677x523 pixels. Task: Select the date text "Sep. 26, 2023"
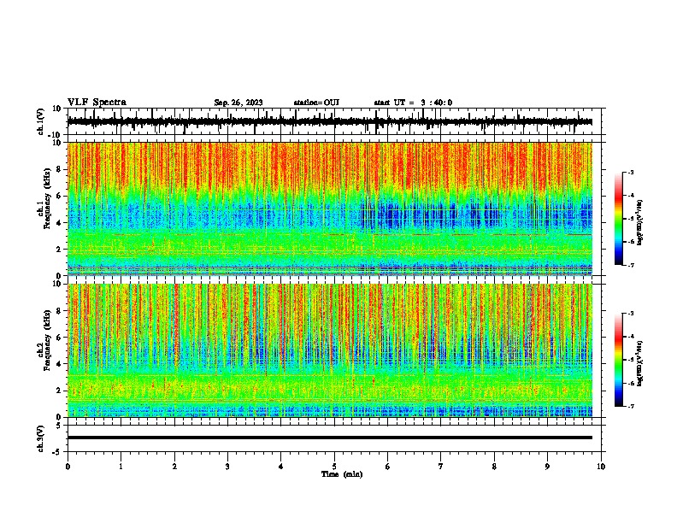click(238, 103)
